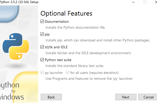Click the Programs and Features hint text

pos(89,78)
